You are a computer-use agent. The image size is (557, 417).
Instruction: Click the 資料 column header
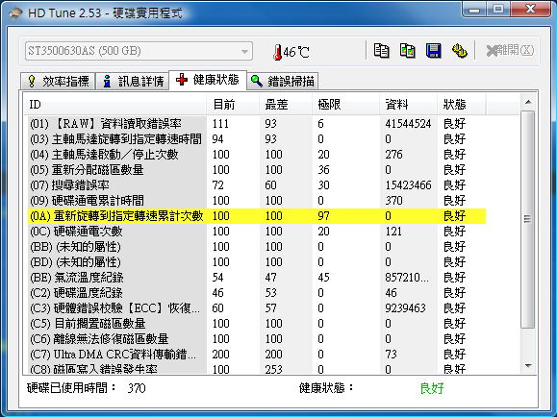pyautogui.click(x=408, y=105)
